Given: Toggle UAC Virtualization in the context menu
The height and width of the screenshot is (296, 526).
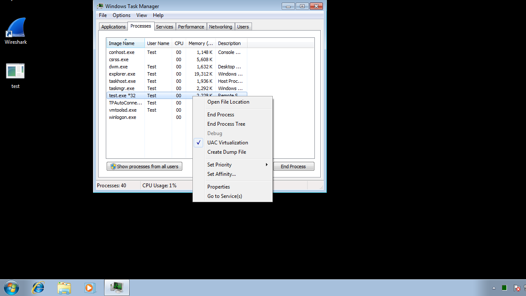Looking at the screenshot, I should point(232,143).
